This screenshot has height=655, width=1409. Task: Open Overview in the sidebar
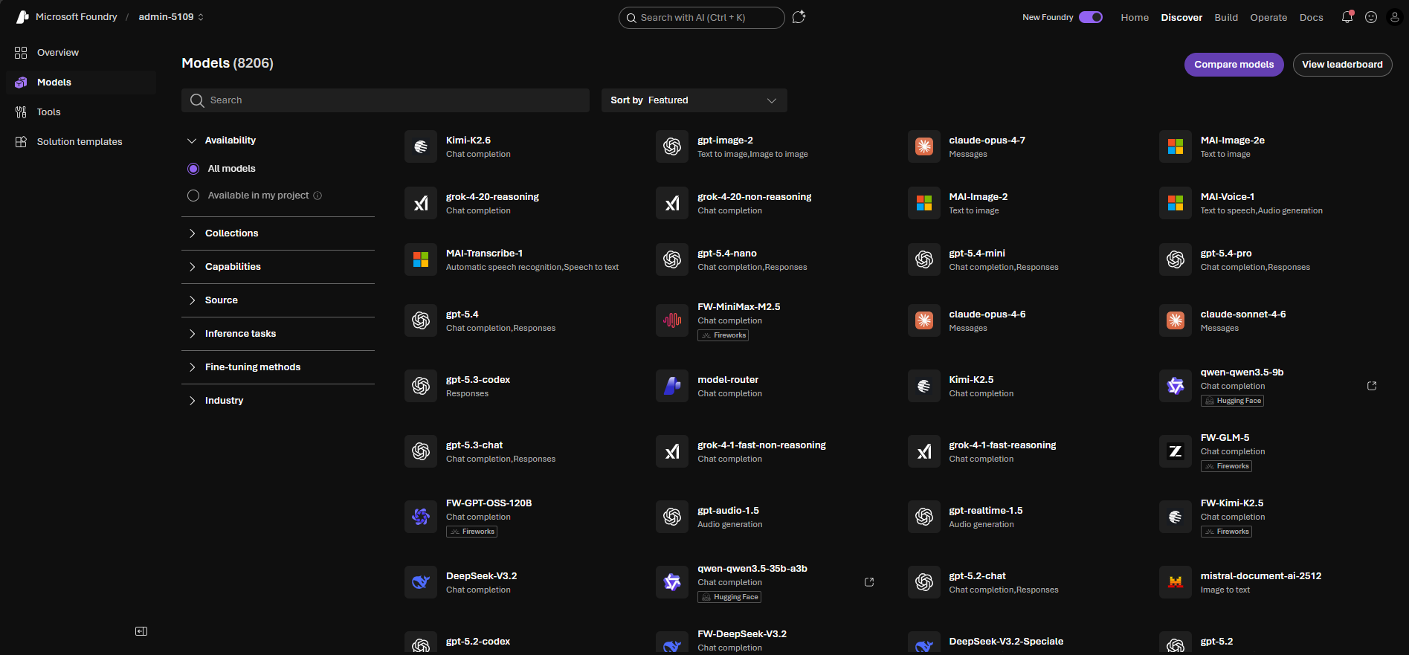(81, 53)
